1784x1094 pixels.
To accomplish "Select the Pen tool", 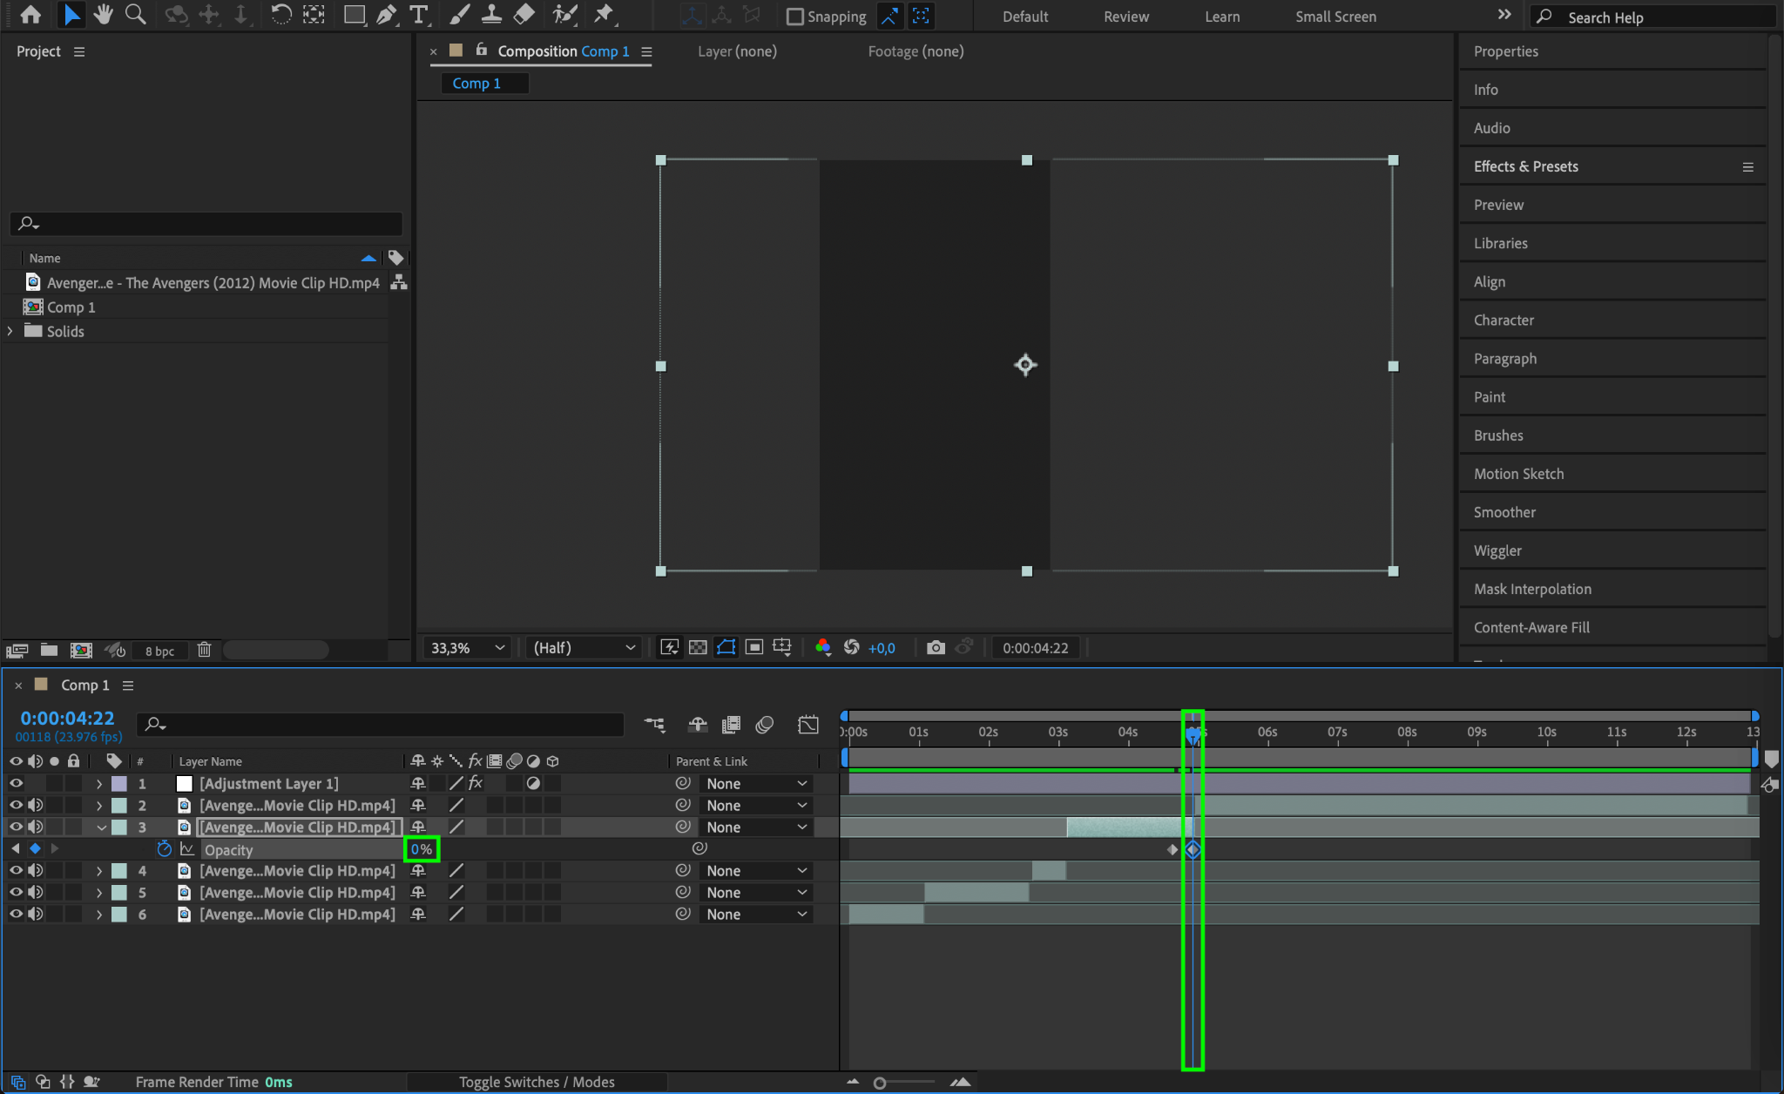I will [386, 15].
